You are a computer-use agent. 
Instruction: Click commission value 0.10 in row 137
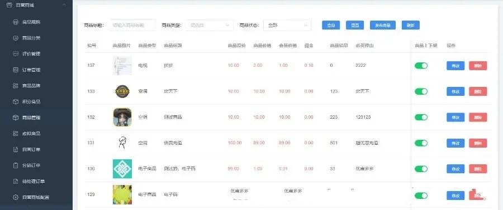click(309, 66)
